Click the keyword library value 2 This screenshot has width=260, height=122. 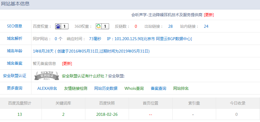coord(63,114)
